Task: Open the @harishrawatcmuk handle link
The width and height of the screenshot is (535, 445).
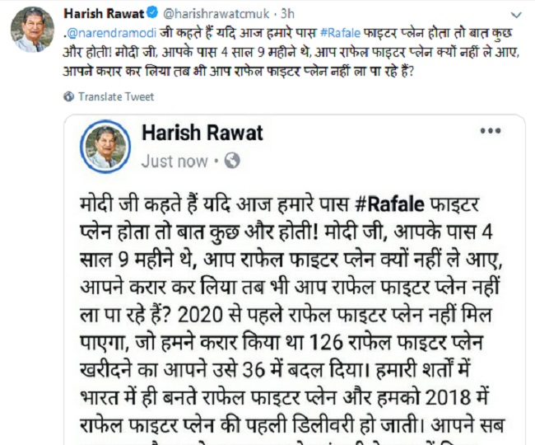Action: pos(216,14)
